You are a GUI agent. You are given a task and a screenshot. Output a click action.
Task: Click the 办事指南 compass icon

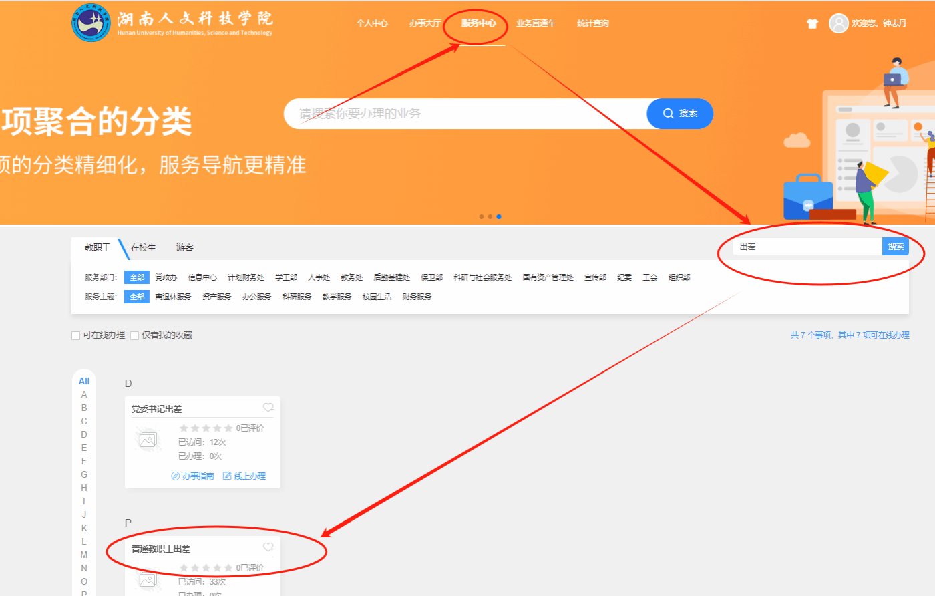pyautogui.click(x=176, y=476)
